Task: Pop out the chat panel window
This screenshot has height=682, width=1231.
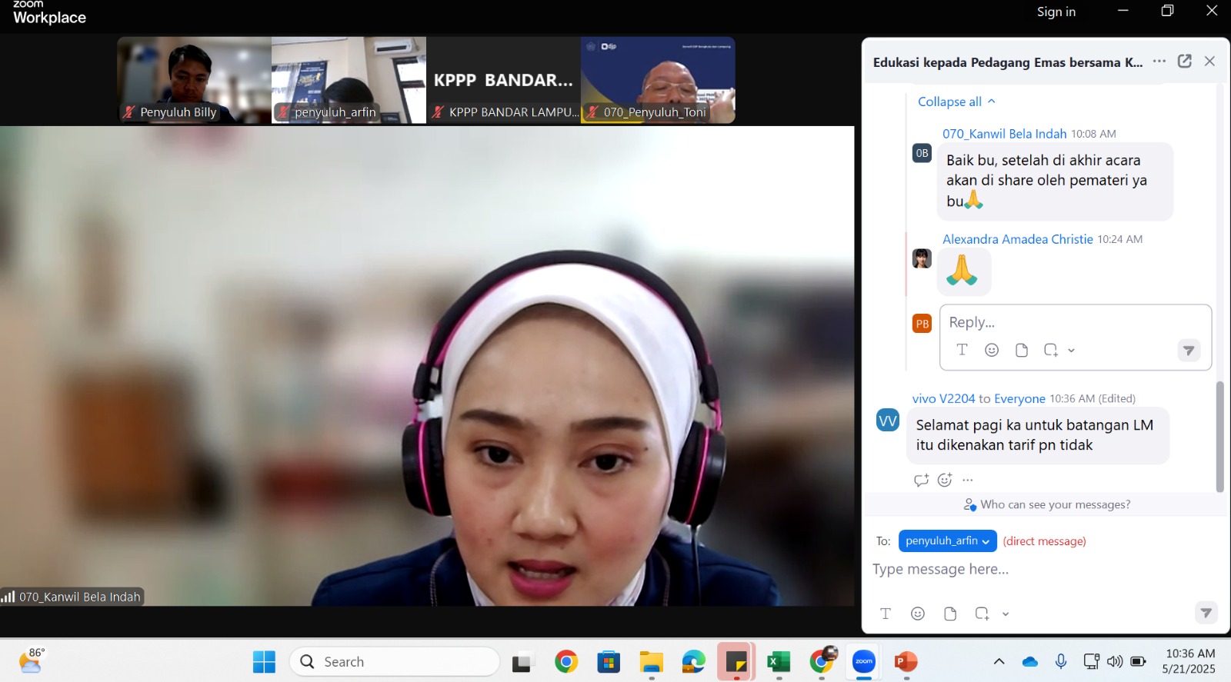Action: coord(1184,62)
